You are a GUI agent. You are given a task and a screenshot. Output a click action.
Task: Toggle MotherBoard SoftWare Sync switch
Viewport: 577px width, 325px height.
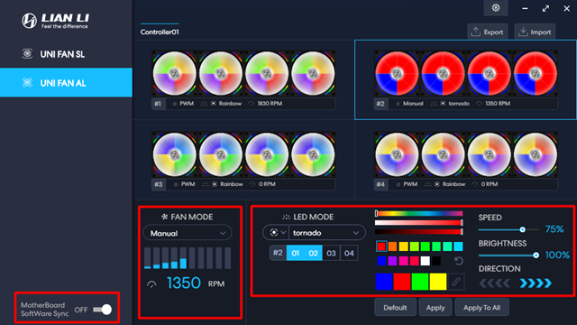pyautogui.click(x=103, y=310)
